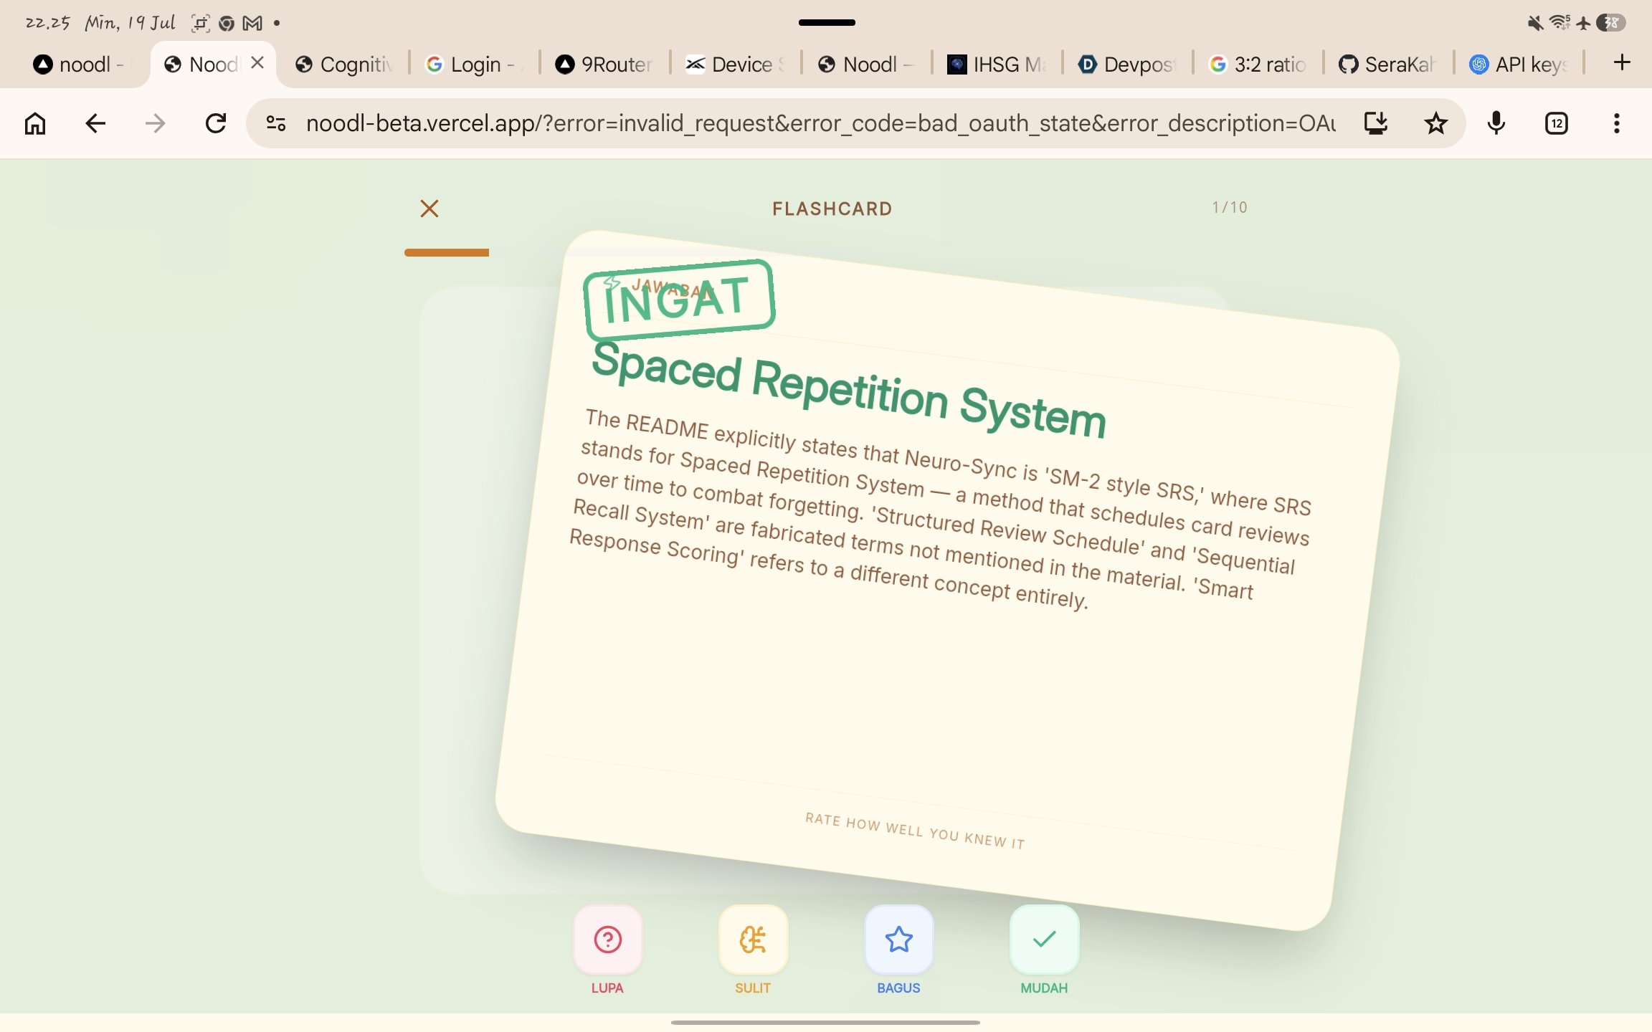
Task: Open a new browser tab
Action: click(x=1622, y=63)
